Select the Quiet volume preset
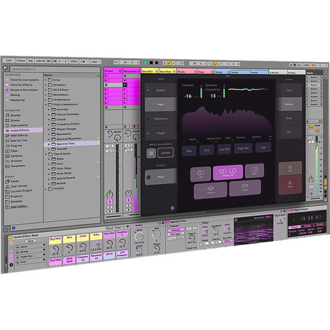Screen dimensions: 330x330 pos(289,118)
